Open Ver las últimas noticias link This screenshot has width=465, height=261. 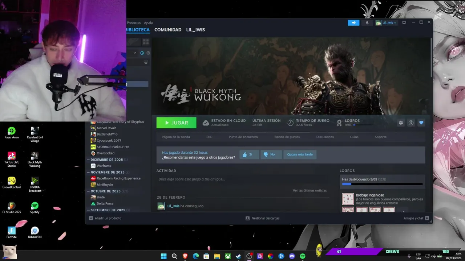(x=310, y=190)
